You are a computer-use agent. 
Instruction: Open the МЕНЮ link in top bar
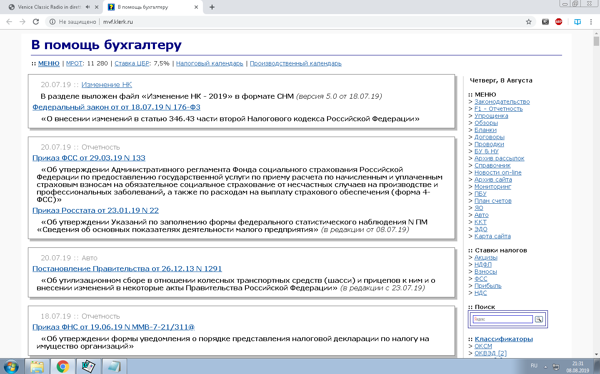click(49, 63)
